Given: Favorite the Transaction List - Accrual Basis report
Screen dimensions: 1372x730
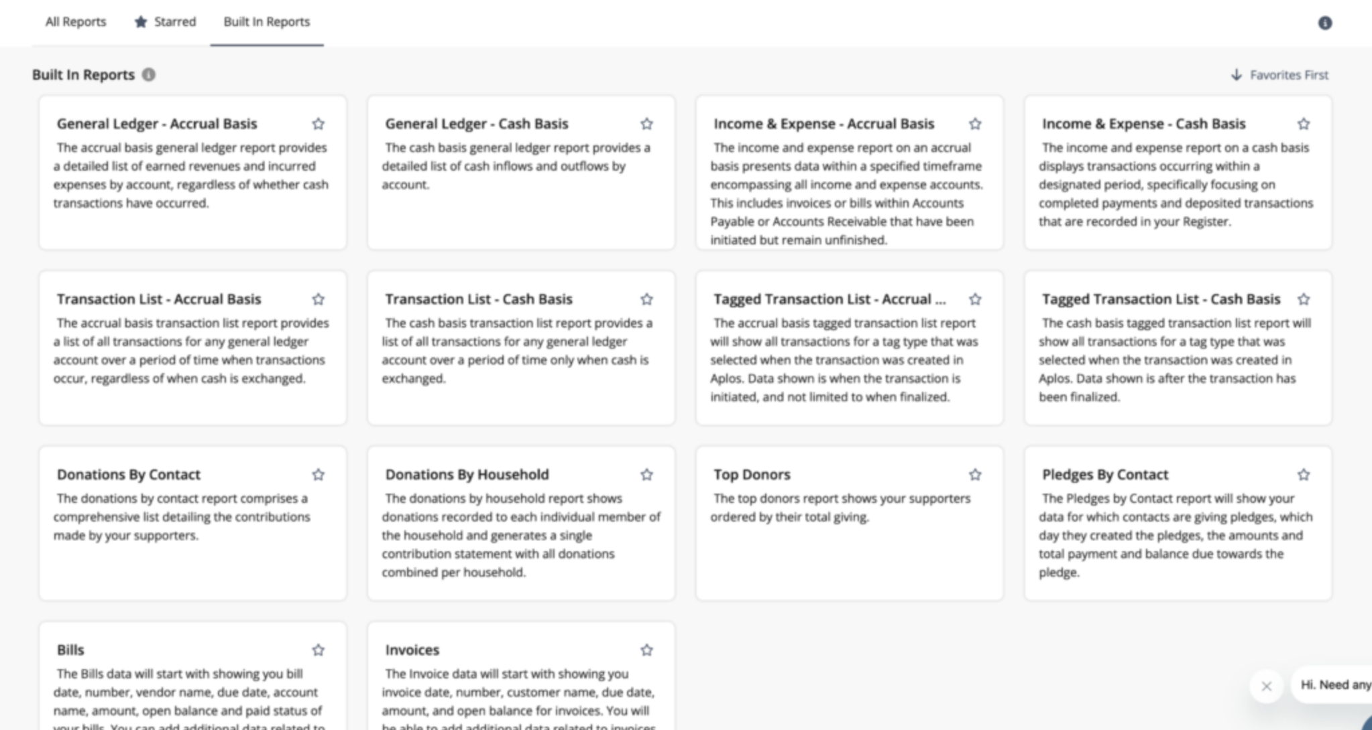Looking at the screenshot, I should (319, 299).
